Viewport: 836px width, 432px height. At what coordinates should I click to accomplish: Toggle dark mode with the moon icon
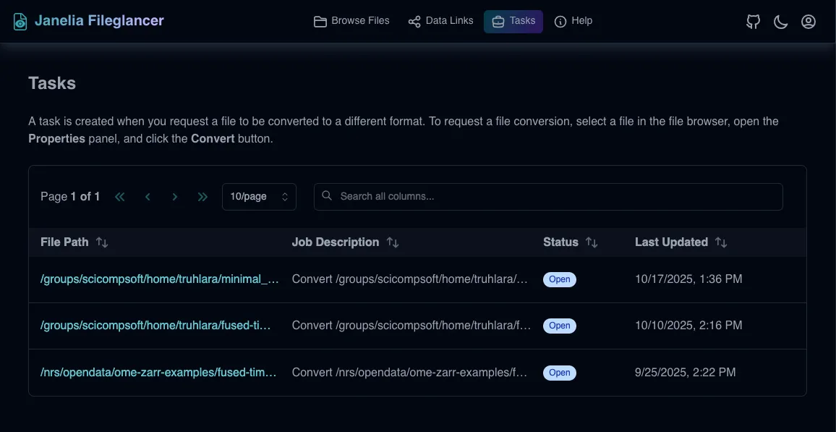pos(780,22)
